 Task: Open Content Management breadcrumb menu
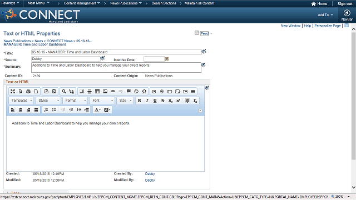pyautogui.click(x=82, y=3)
